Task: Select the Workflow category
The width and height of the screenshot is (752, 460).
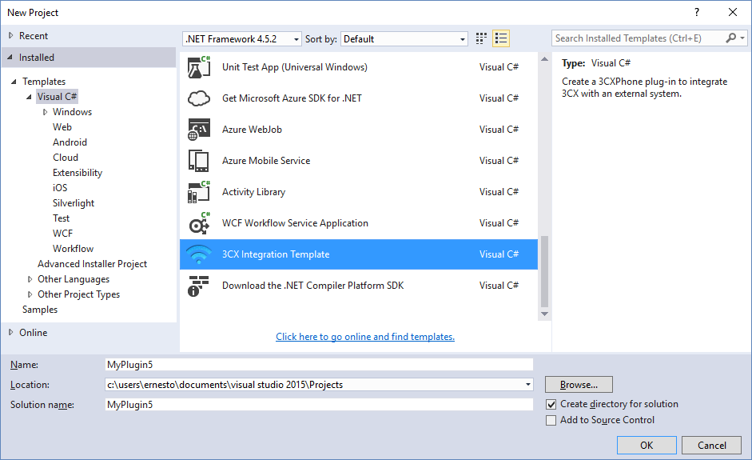Action: [x=73, y=249]
